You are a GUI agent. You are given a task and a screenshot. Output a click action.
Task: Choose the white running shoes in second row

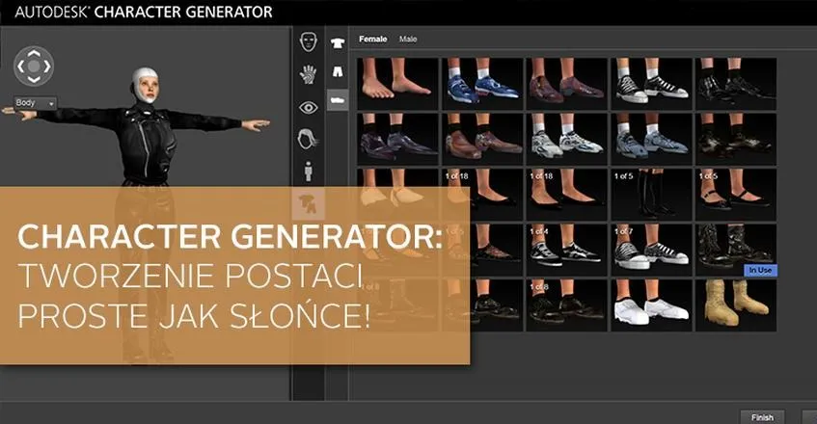(x=567, y=139)
